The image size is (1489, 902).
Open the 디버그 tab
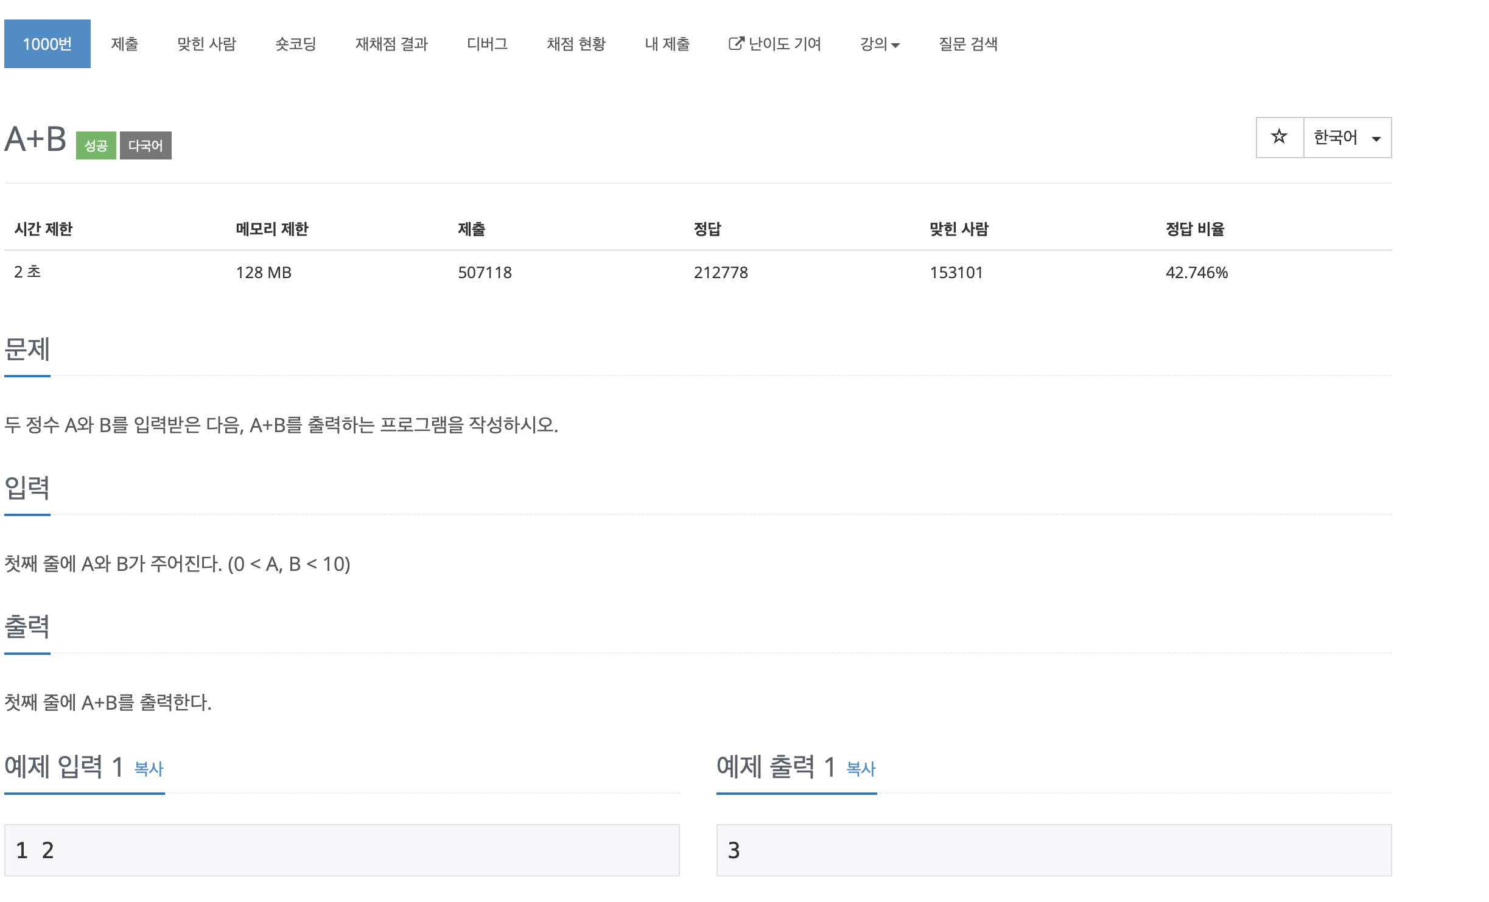click(x=487, y=44)
